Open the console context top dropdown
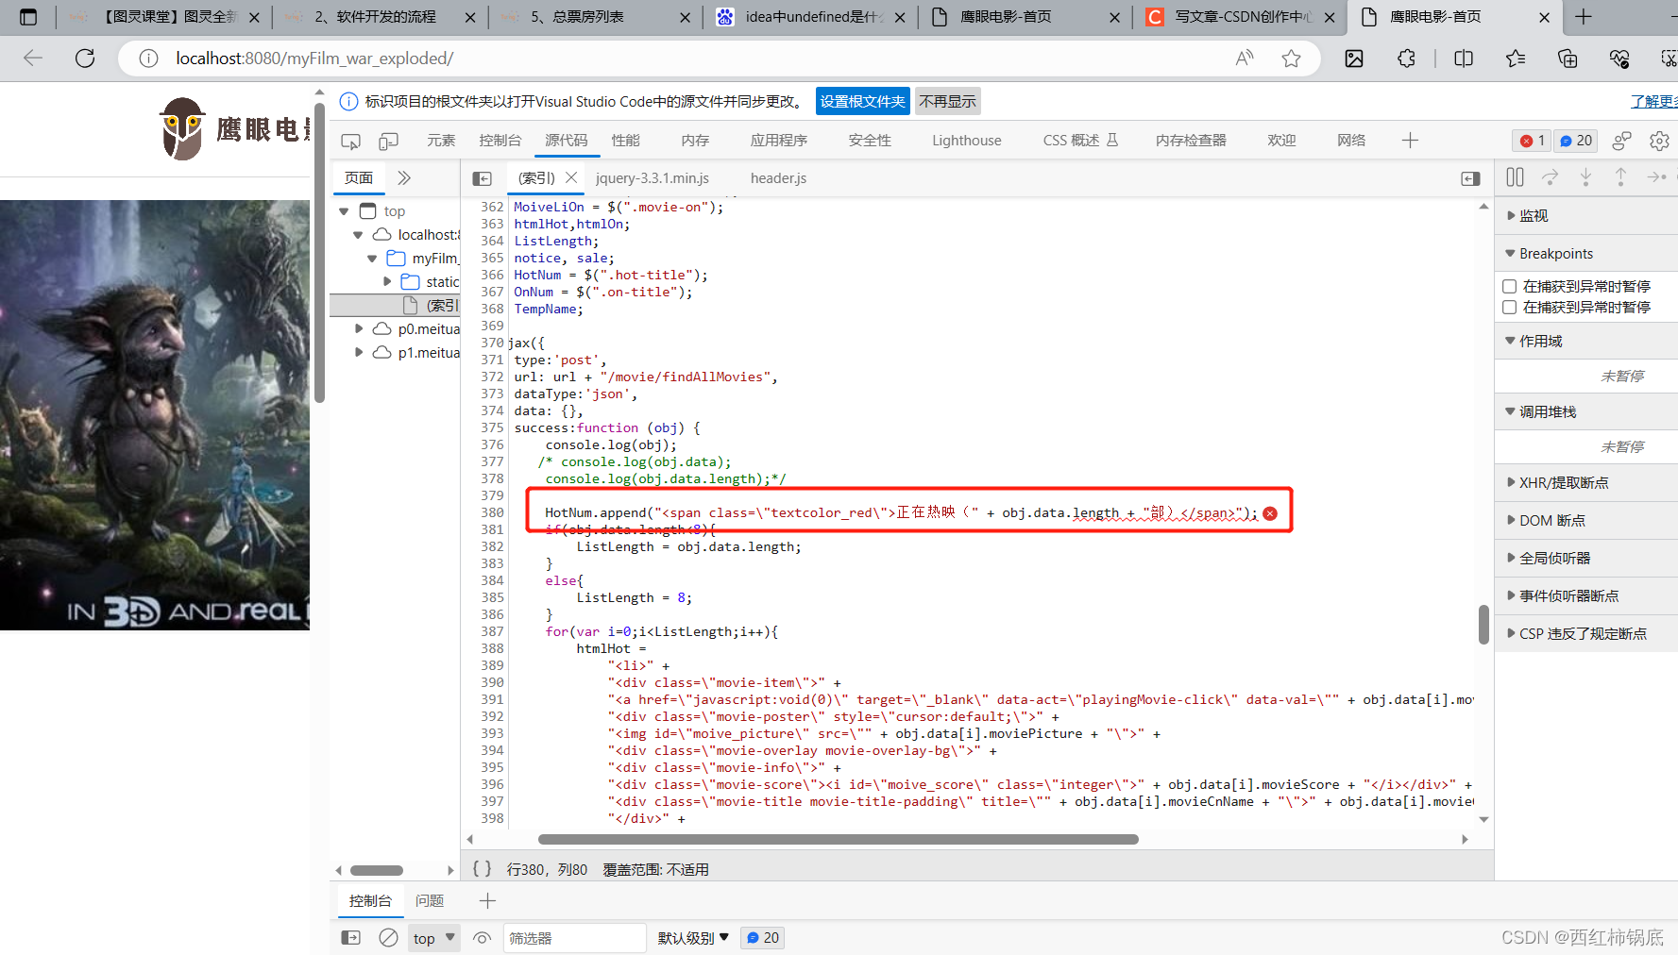The image size is (1678, 955). point(434,938)
